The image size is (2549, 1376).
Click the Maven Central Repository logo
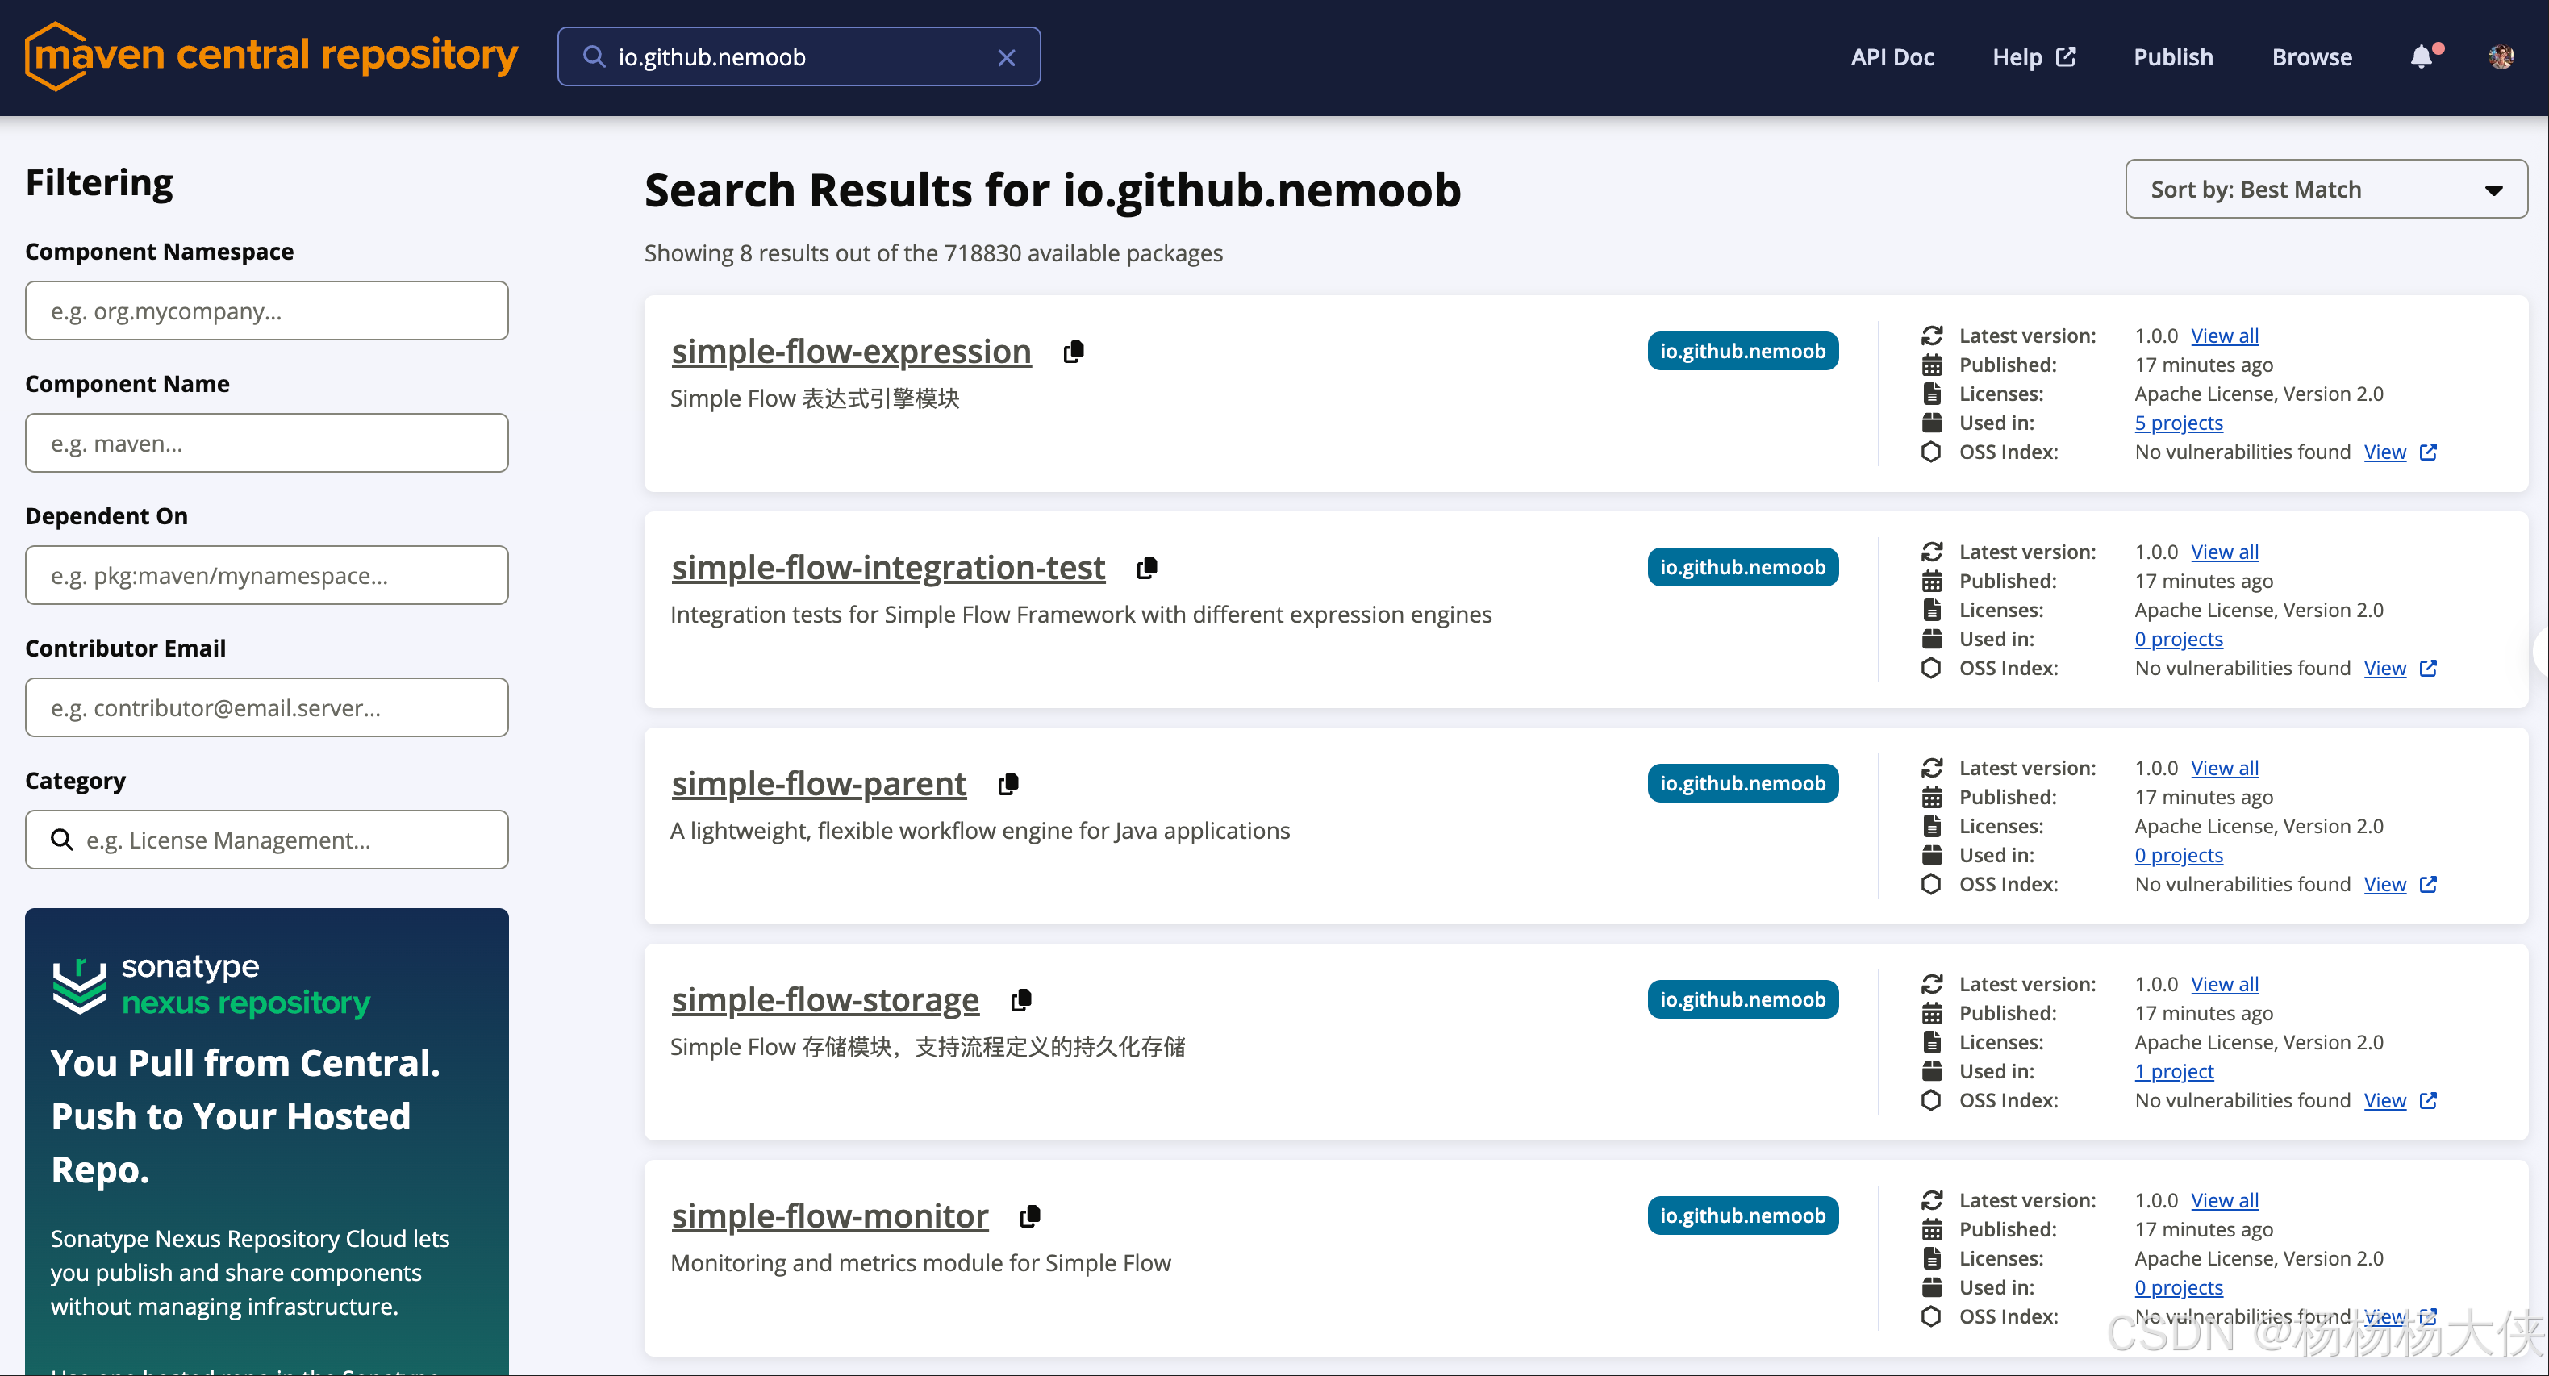(x=270, y=56)
